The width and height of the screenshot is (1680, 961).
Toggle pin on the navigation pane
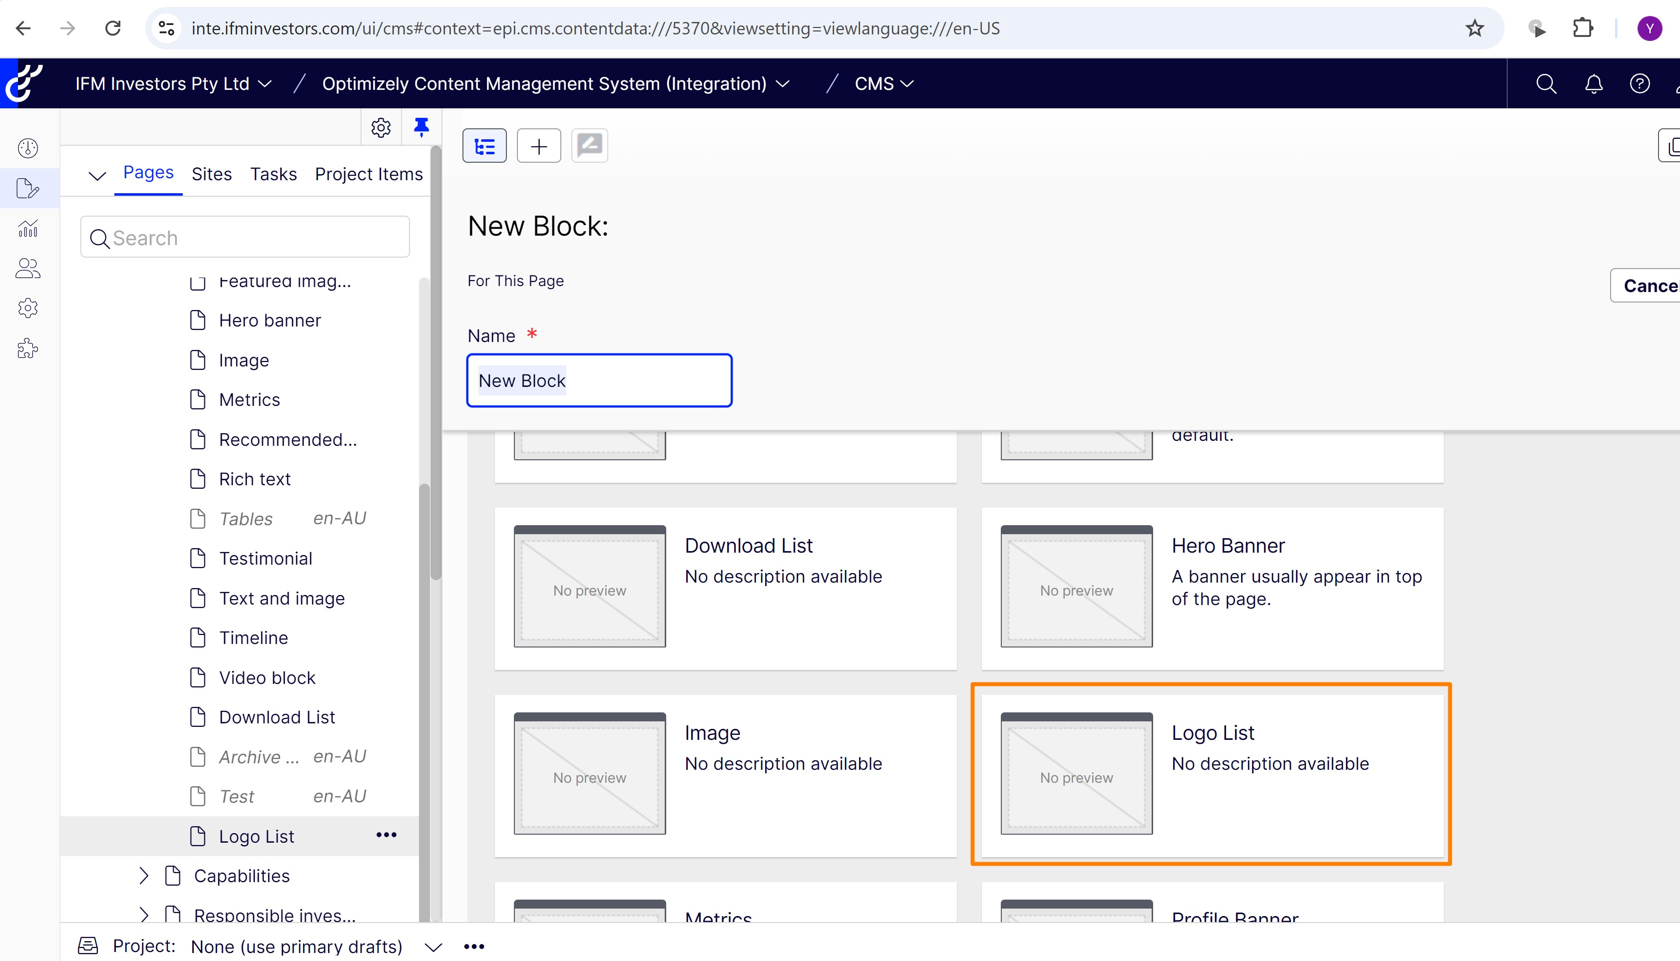point(421,127)
